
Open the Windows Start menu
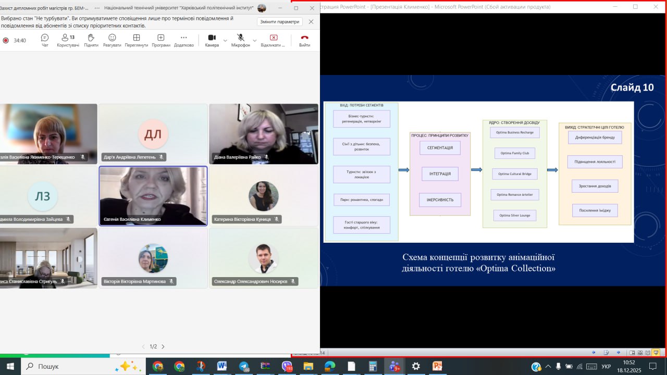(10, 366)
